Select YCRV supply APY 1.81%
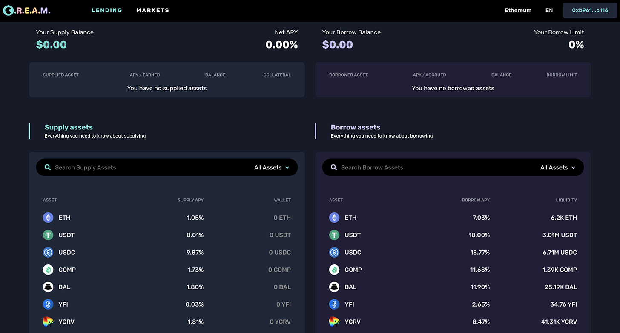The image size is (620, 333). coord(195,322)
